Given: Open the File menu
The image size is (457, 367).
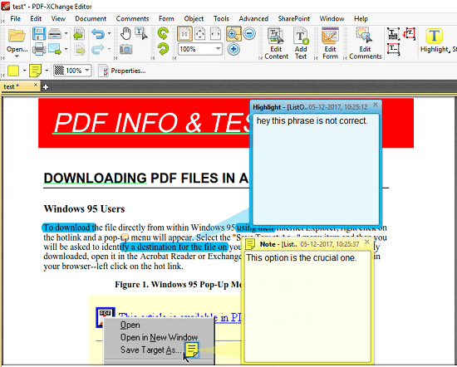Looking at the screenshot, I should [x=16, y=18].
